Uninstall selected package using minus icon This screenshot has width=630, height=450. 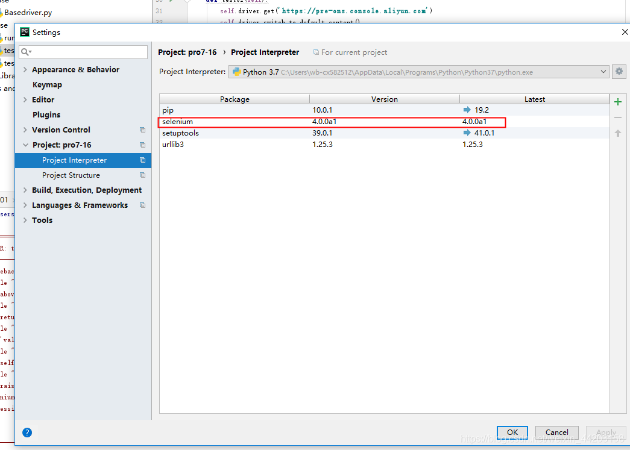coord(617,117)
